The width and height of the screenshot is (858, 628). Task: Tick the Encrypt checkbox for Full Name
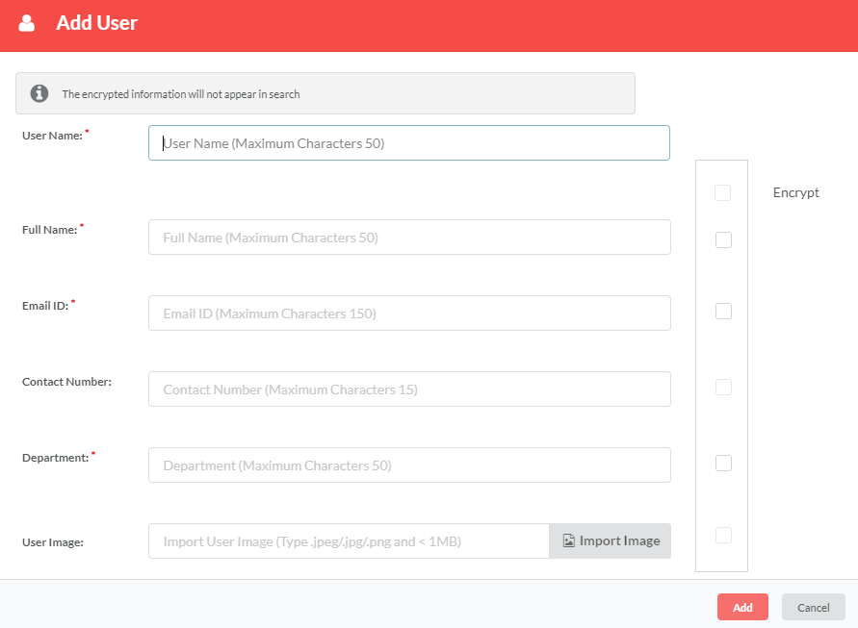[x=723, y=239]
